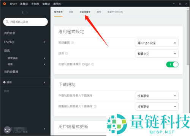Image resolution: width=190 pixels, height=136 pixels.
Task: Open the 好友(F) menu
Action: point(35,4)
